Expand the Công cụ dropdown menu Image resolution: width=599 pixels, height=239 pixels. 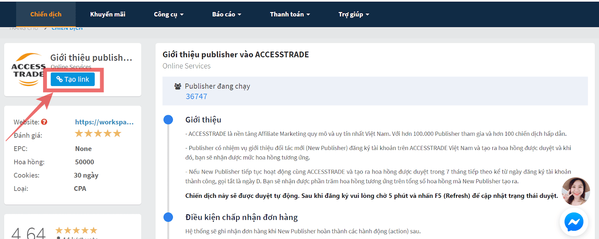pos(168,14)
